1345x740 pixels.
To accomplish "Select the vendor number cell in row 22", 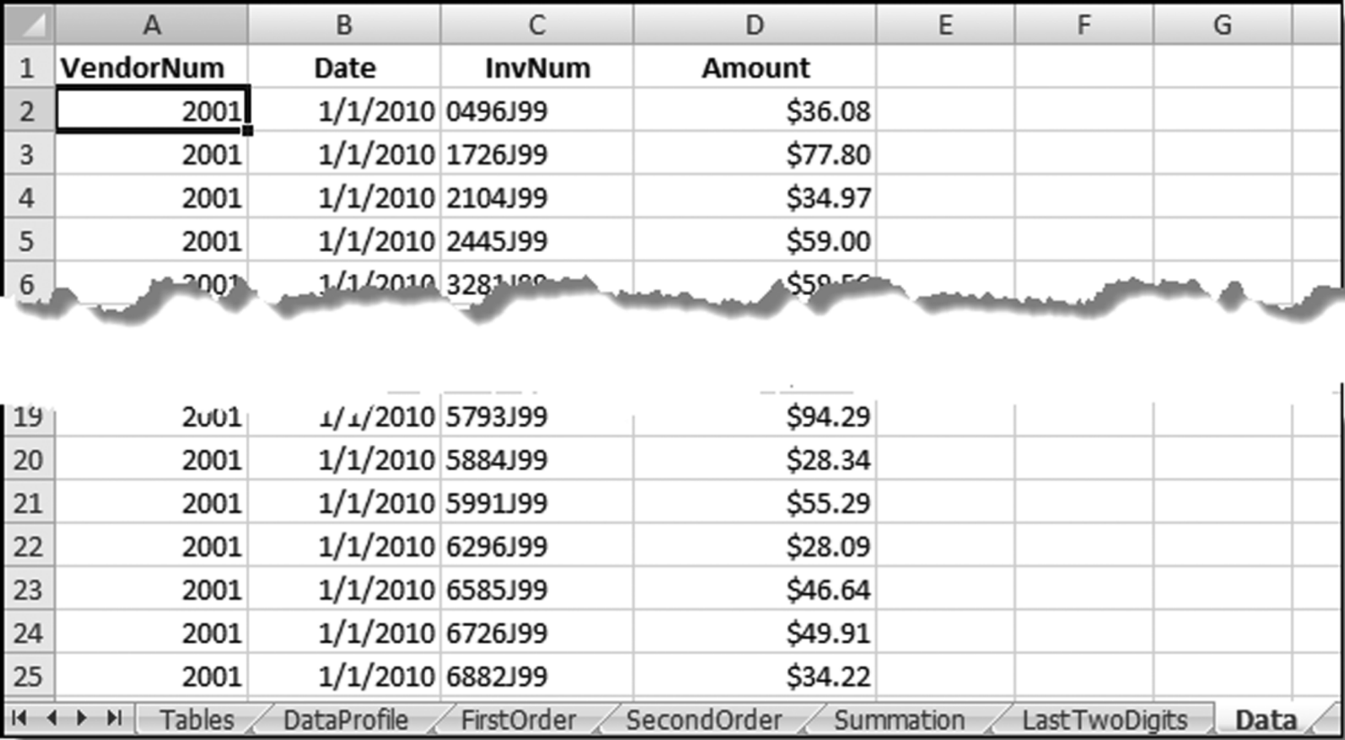I will (x=152, y=546).
